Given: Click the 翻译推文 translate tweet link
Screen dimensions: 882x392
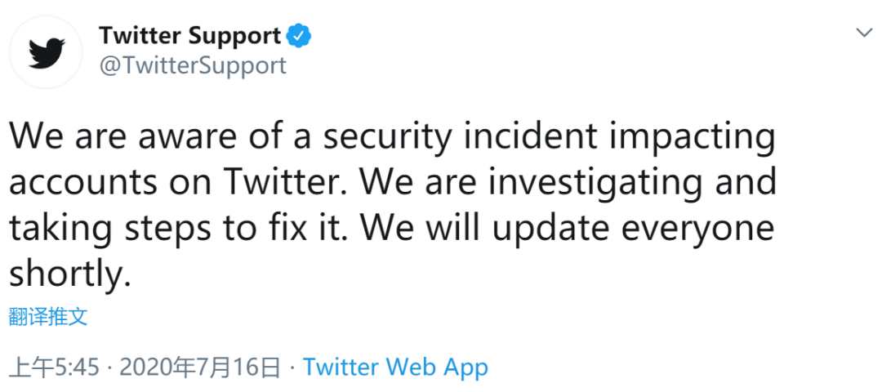Looking at the screenshot, I should 48,317.
